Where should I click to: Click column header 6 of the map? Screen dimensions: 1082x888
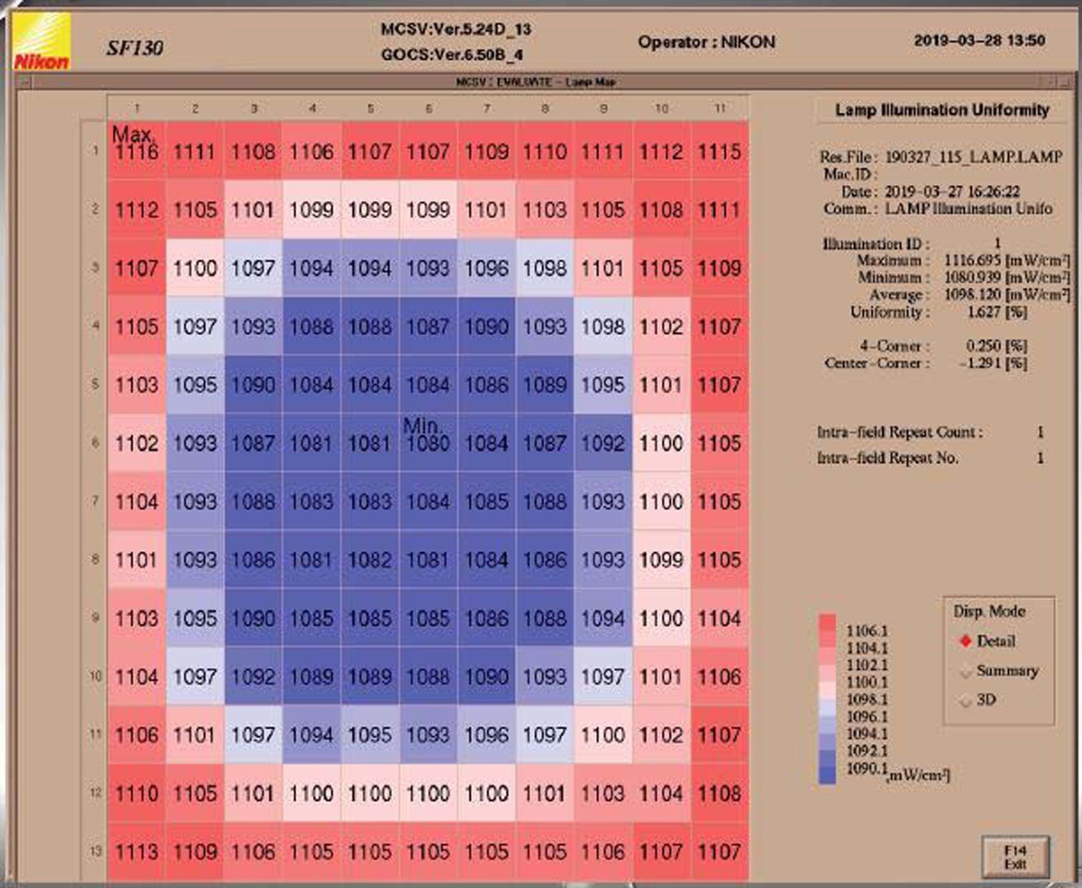click(428, 108)
